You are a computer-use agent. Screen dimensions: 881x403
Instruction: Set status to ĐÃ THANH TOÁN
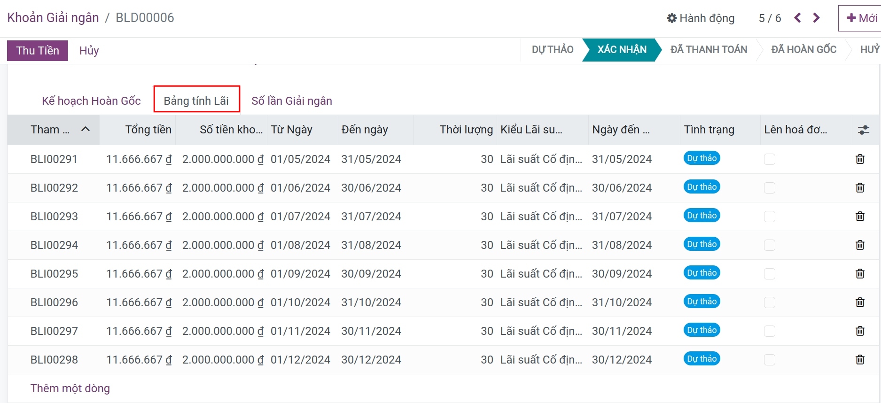pos(709,50)
